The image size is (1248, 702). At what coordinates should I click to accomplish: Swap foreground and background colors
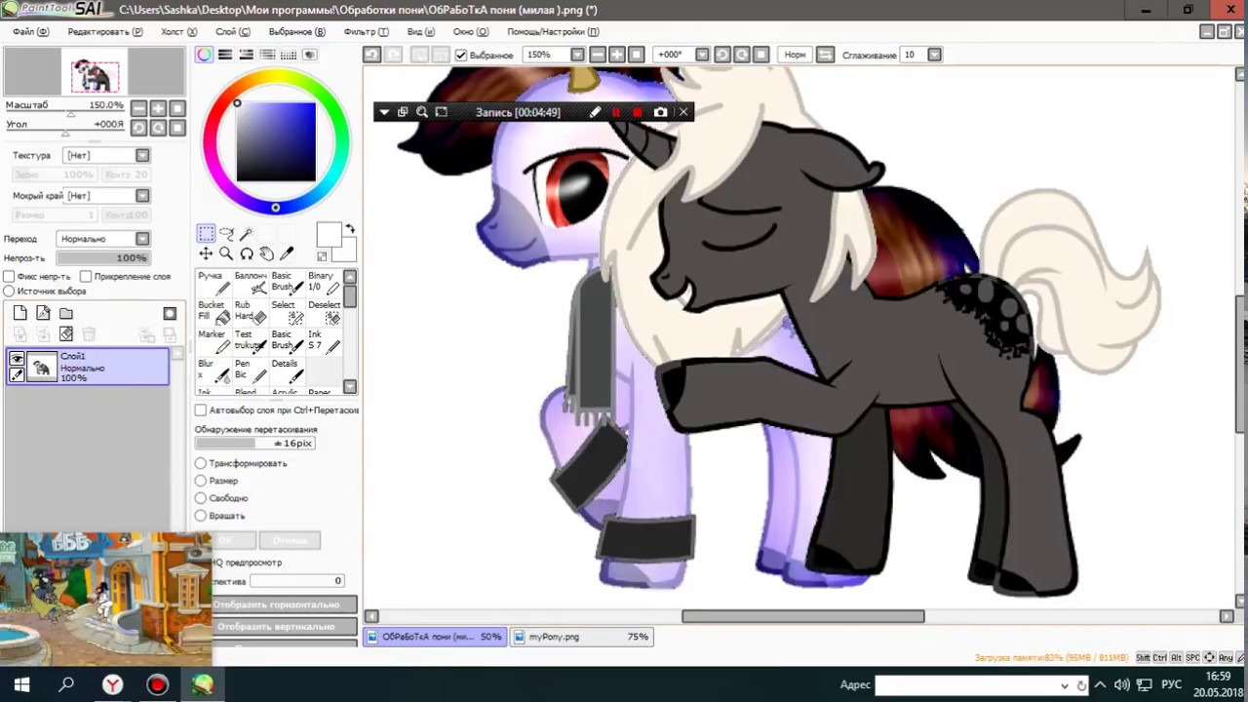(x=350, y=229)
